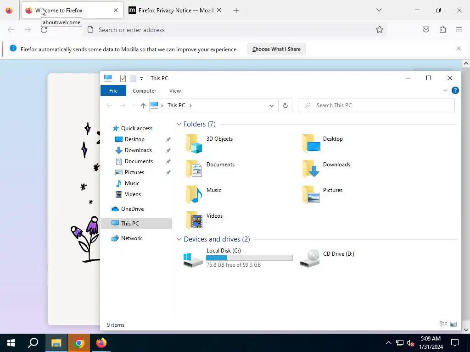This screenshot has width=470, height=352.
Task: Collapse the Devices and drives group
Action: [179, 239]
